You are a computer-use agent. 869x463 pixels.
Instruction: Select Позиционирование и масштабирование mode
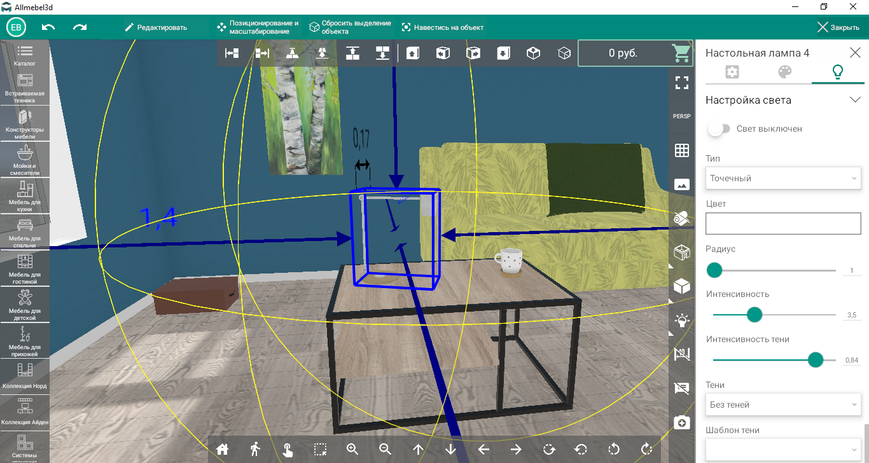(258, 27)
